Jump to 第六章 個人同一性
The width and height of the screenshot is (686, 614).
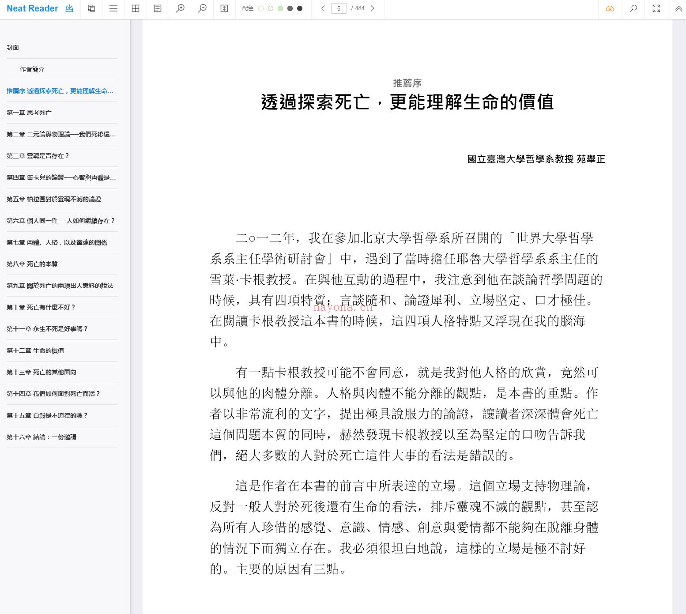point(62,221)
